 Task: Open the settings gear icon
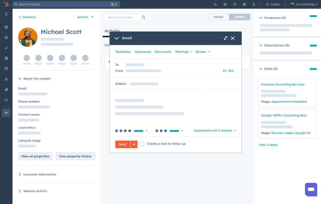[x=244, y=4]
